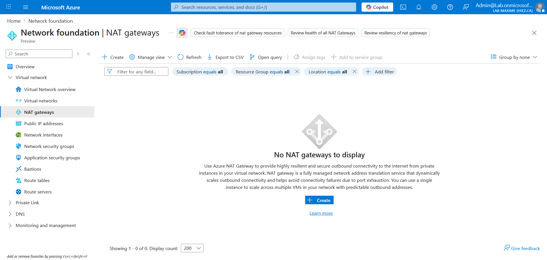
Task: Open the account avatar menu
Action: 540,7
